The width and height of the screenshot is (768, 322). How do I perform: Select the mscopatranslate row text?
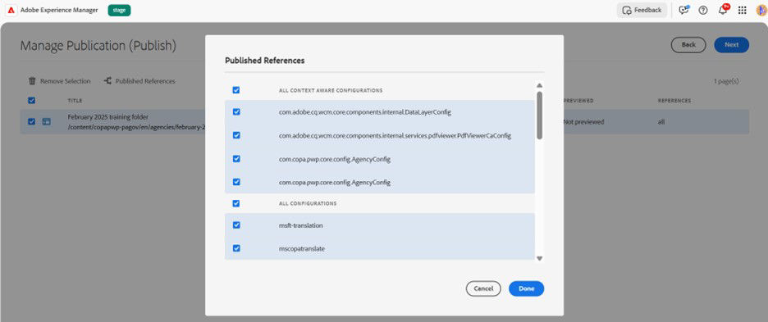[x=302, y=248]
